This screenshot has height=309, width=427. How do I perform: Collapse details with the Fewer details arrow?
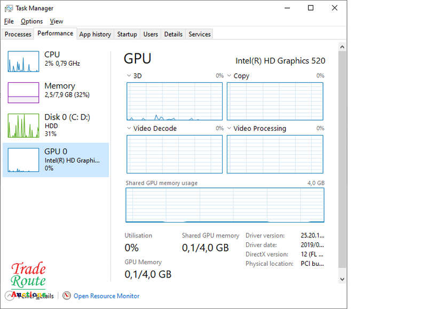click(x=10, y=295)
